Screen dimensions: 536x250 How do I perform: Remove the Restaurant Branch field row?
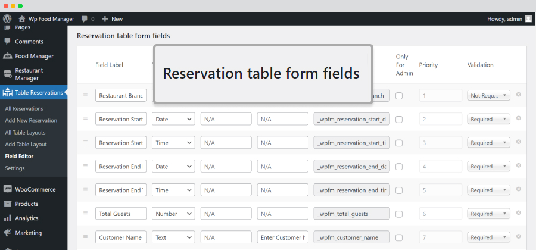click(x=518, y=95)
